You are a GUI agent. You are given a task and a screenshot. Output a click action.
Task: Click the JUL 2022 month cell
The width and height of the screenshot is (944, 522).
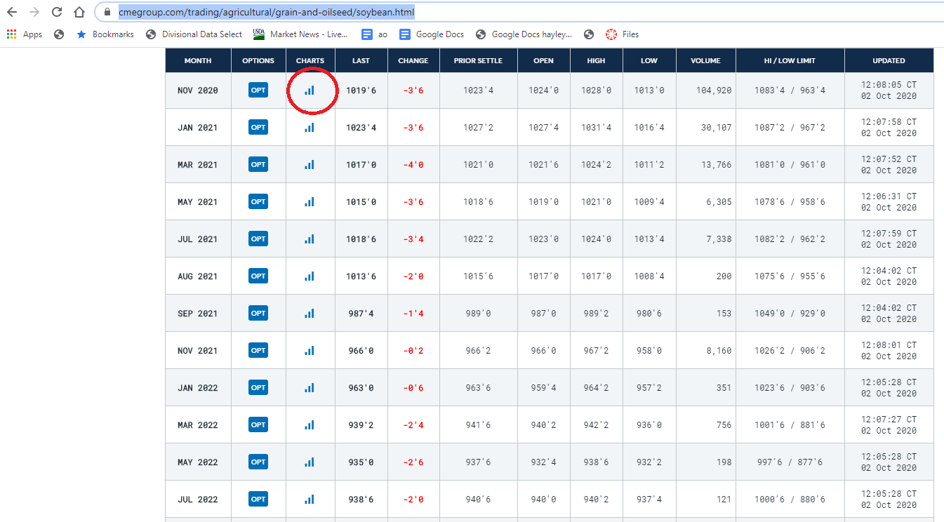pyautogui.click(x=198, y=500)
